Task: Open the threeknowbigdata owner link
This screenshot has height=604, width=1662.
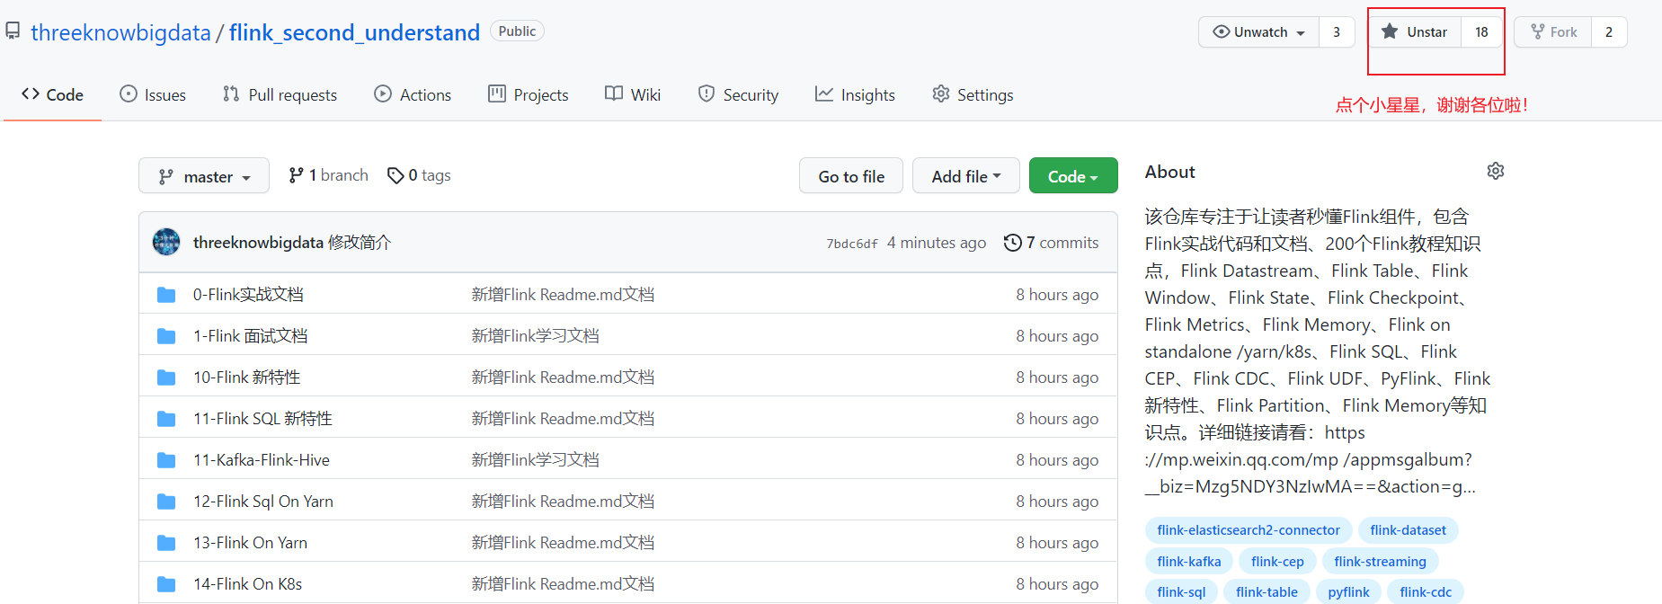Action: coord(120,32)
